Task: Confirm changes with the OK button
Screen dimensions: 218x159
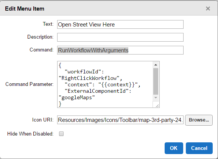Action: (x=174, y=148)
